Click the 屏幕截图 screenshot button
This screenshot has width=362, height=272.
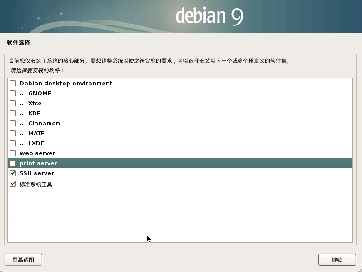[x=23, y=260]
